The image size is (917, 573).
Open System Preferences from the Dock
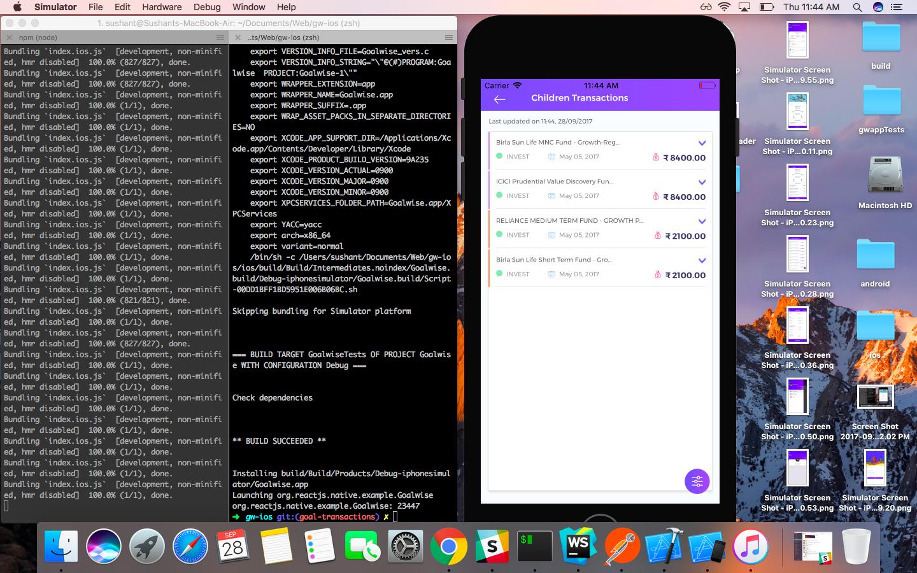click(x=406, y=546)
